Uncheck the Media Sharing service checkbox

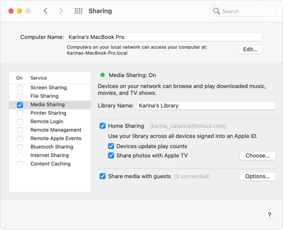20,105
